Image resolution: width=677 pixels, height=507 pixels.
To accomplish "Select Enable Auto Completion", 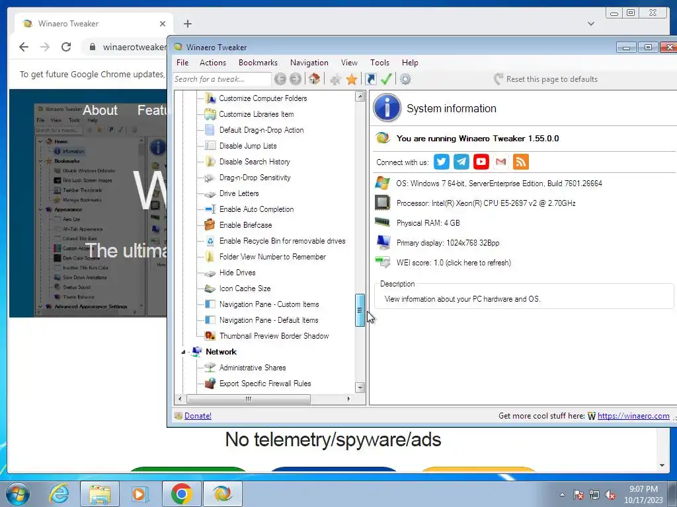I will [257, 209].
